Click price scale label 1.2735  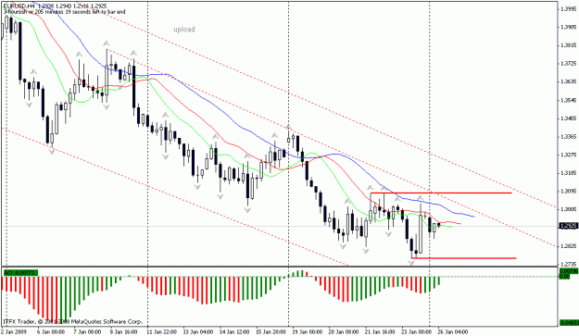(x=569, y=264)
